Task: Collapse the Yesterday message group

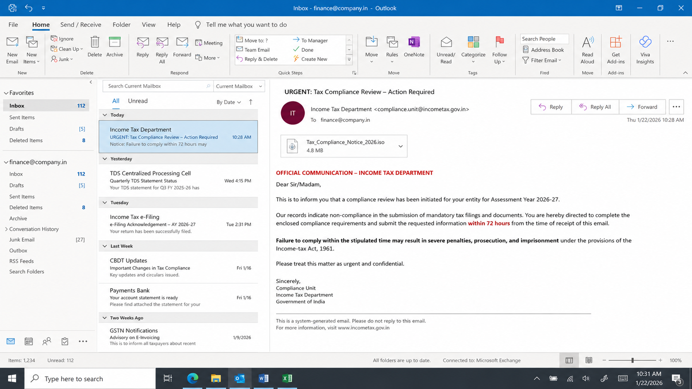Action: (105, 159)
